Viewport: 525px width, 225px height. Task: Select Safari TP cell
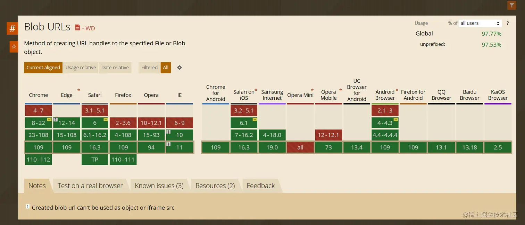coord(95,160)
